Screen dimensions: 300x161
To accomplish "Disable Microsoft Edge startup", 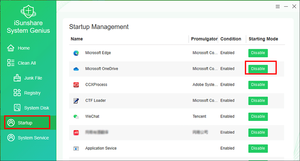I will tap(258, 53).
